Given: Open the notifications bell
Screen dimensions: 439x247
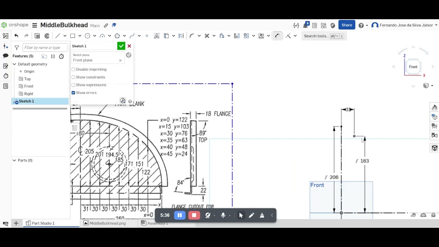Looking at the screenshot, I should [x=305, y=25].
